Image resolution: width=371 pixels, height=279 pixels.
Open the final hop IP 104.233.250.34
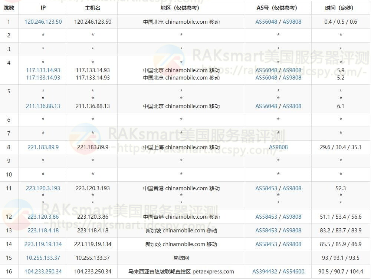[x=43, y=272]
